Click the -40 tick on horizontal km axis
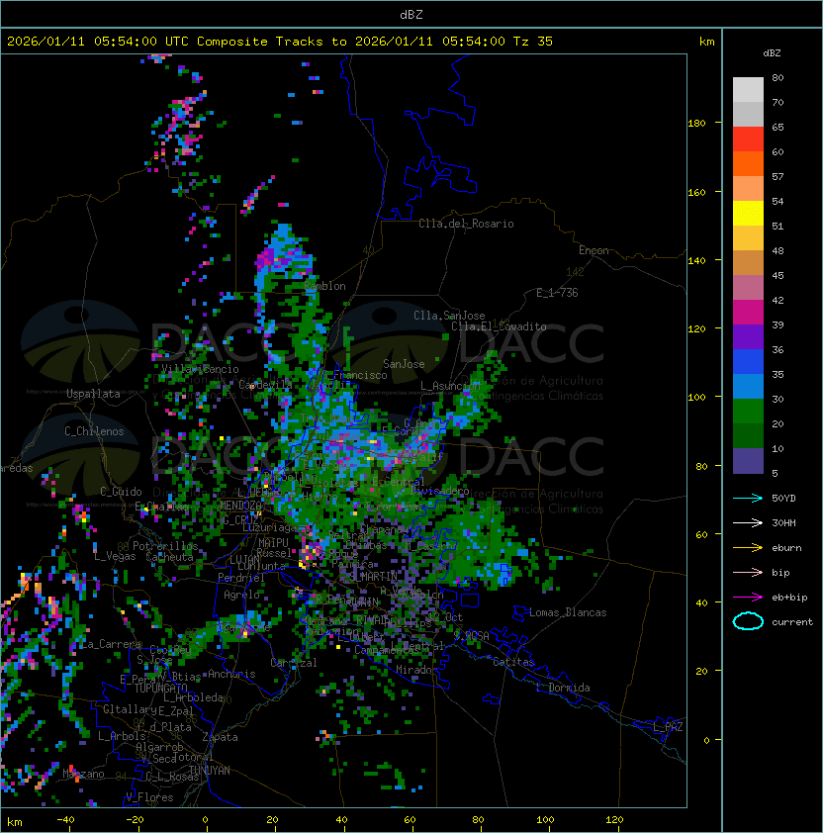This screenshot has height=833, width=823. (65, 820)
